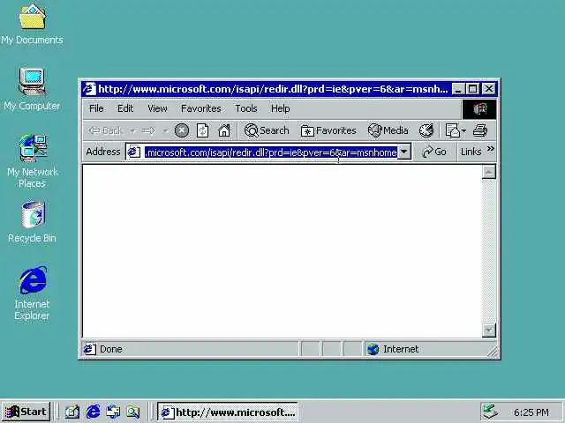565x423 pixels.
Task: Open the Favorites menu
Action: (201, 108)
